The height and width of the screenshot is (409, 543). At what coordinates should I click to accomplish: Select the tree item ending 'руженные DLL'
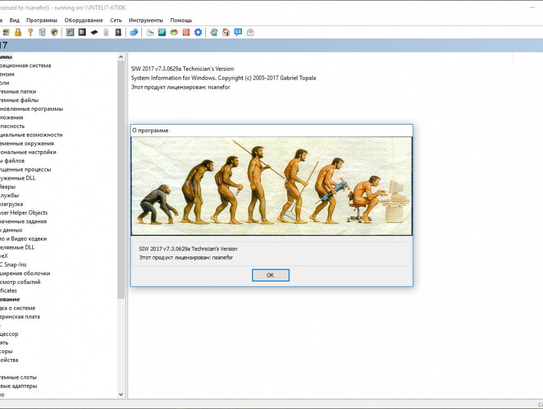(18, 178)
